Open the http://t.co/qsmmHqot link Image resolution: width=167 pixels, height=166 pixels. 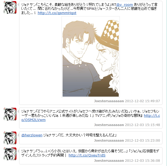pyautogui.click(x=57, y=13)
